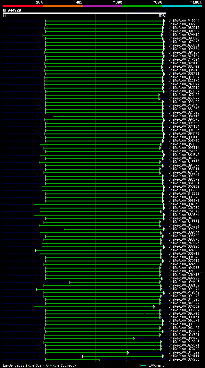This screenshot has height=368, width=205.
Task: Click the cyan ~100% identity legend bar
Action: tap(182, 6)
